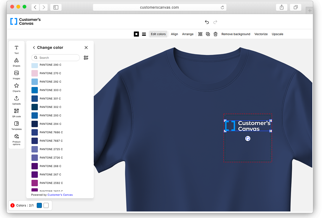This screenshot has height=218, width=323.
Task: Open the Align dropdown
Action: pyautogui.click(x=174, y=34)
